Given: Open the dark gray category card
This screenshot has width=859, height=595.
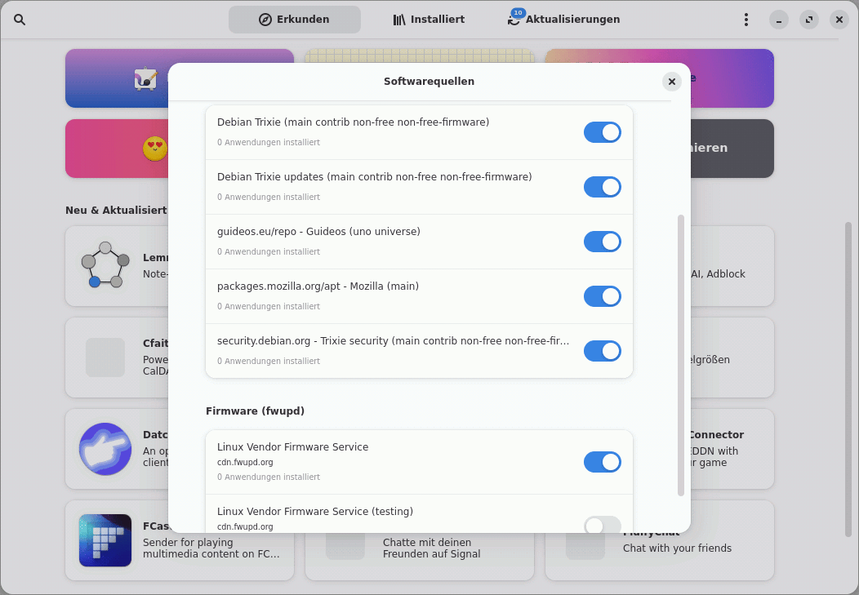Looking at the screenshot, I should coord(732,149).
